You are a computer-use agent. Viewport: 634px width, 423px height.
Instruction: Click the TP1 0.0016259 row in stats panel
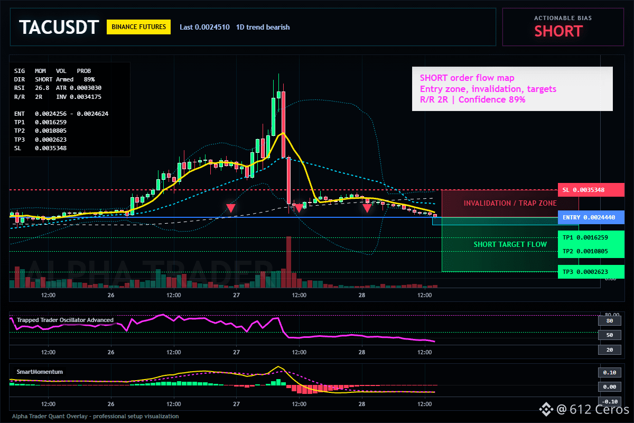[x=40, y=122]
